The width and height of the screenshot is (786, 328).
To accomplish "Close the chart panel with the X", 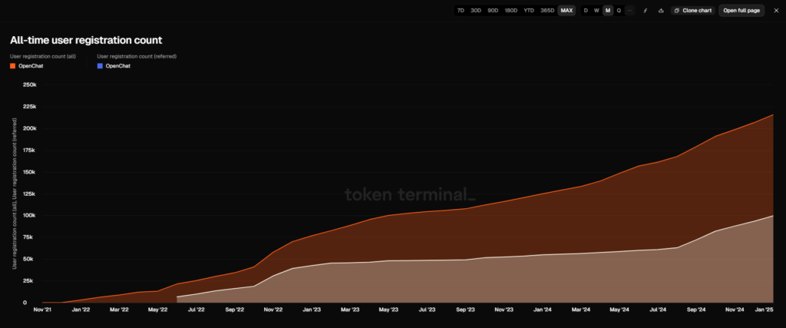I will [777, 11].
